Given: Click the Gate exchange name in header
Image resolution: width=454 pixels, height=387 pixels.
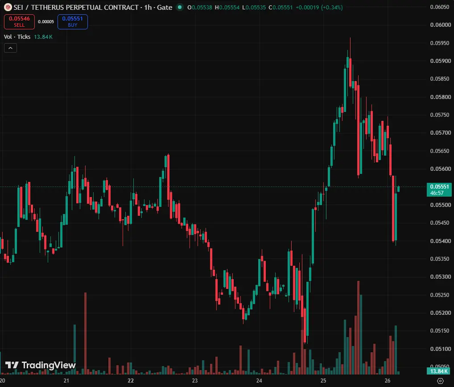Looking at the screenshot, I should point(165,7).
